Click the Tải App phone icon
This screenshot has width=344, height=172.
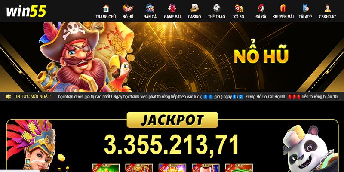[305, 8]
